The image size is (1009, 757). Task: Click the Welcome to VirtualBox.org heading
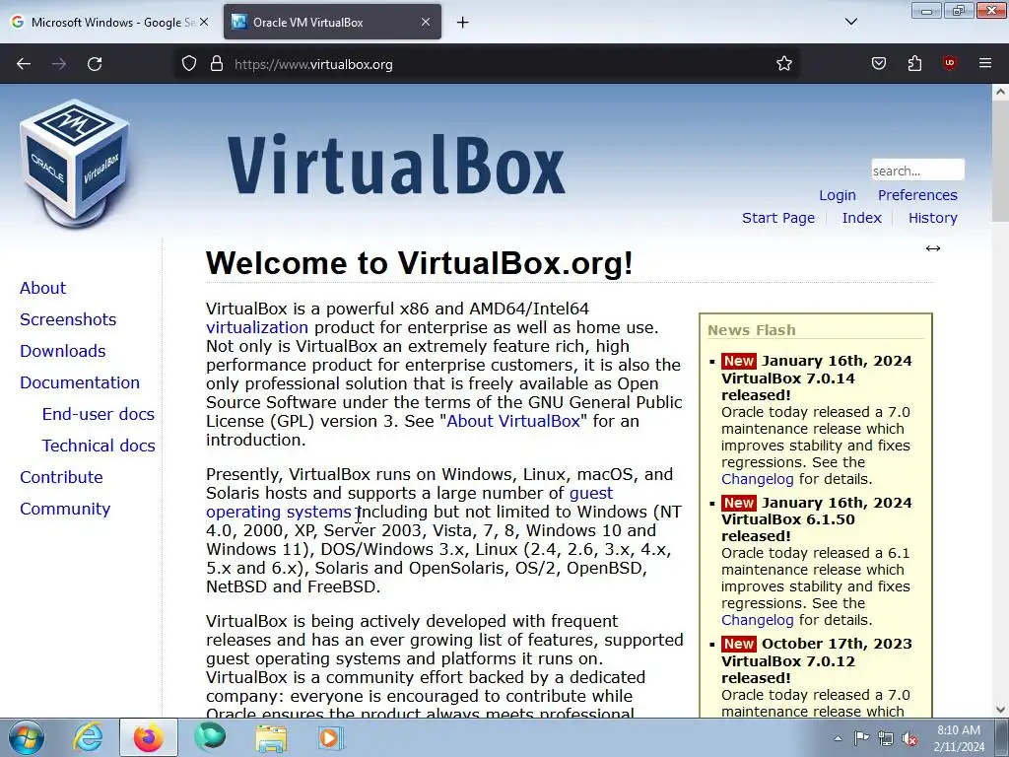(x=419, y=262)
